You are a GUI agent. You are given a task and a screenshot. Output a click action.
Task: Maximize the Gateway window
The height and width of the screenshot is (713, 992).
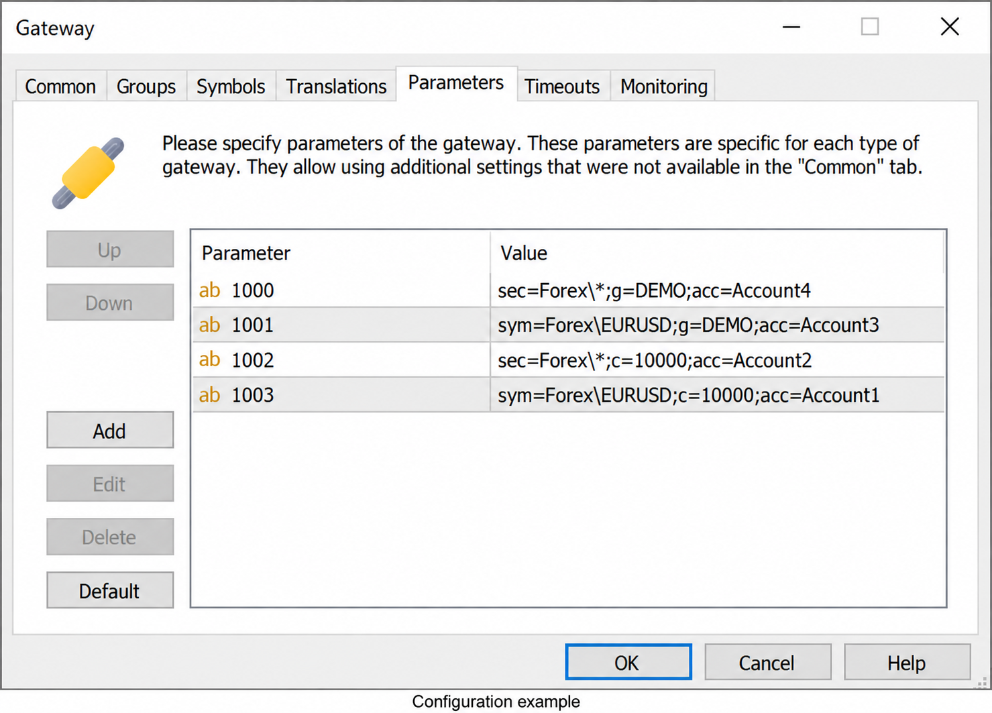point(870,27)
